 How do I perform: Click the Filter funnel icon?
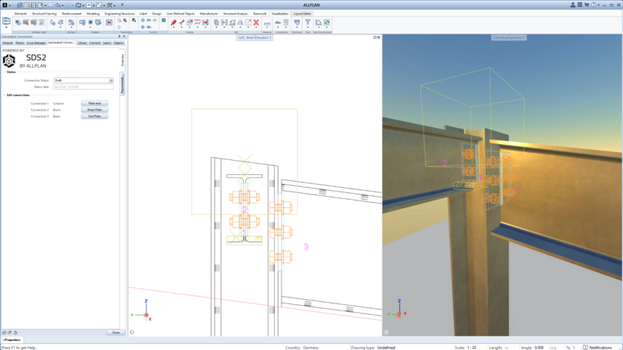(x=307, y=23)
